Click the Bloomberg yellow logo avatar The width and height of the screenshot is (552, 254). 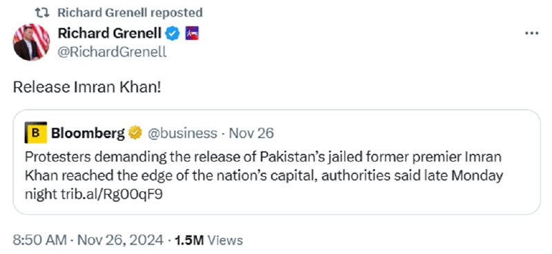(x=36, y=133)
